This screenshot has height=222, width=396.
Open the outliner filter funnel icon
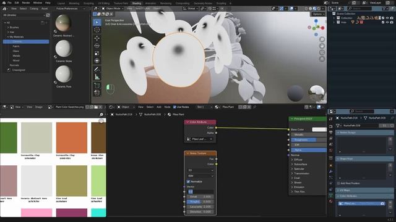[384, 9]
